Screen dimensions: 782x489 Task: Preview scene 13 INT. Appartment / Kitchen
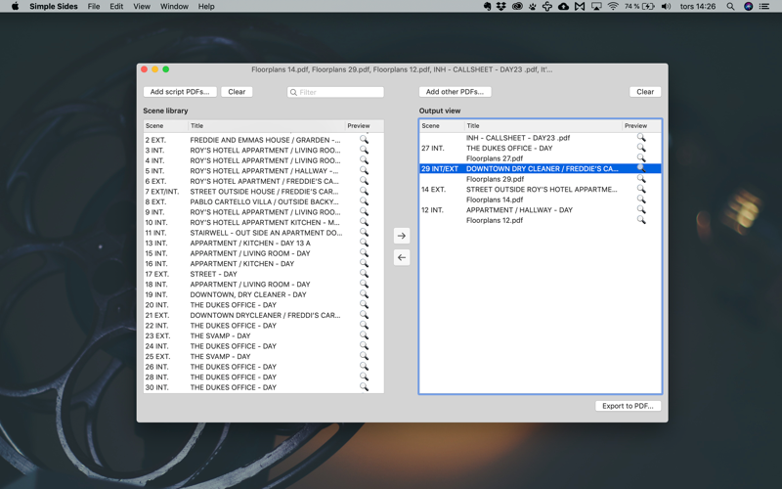pos(364,243)
